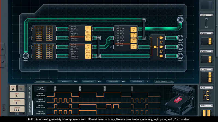Click the 'teq dat 1' code line
Screen dimensions: 218x122
[120, 30]
